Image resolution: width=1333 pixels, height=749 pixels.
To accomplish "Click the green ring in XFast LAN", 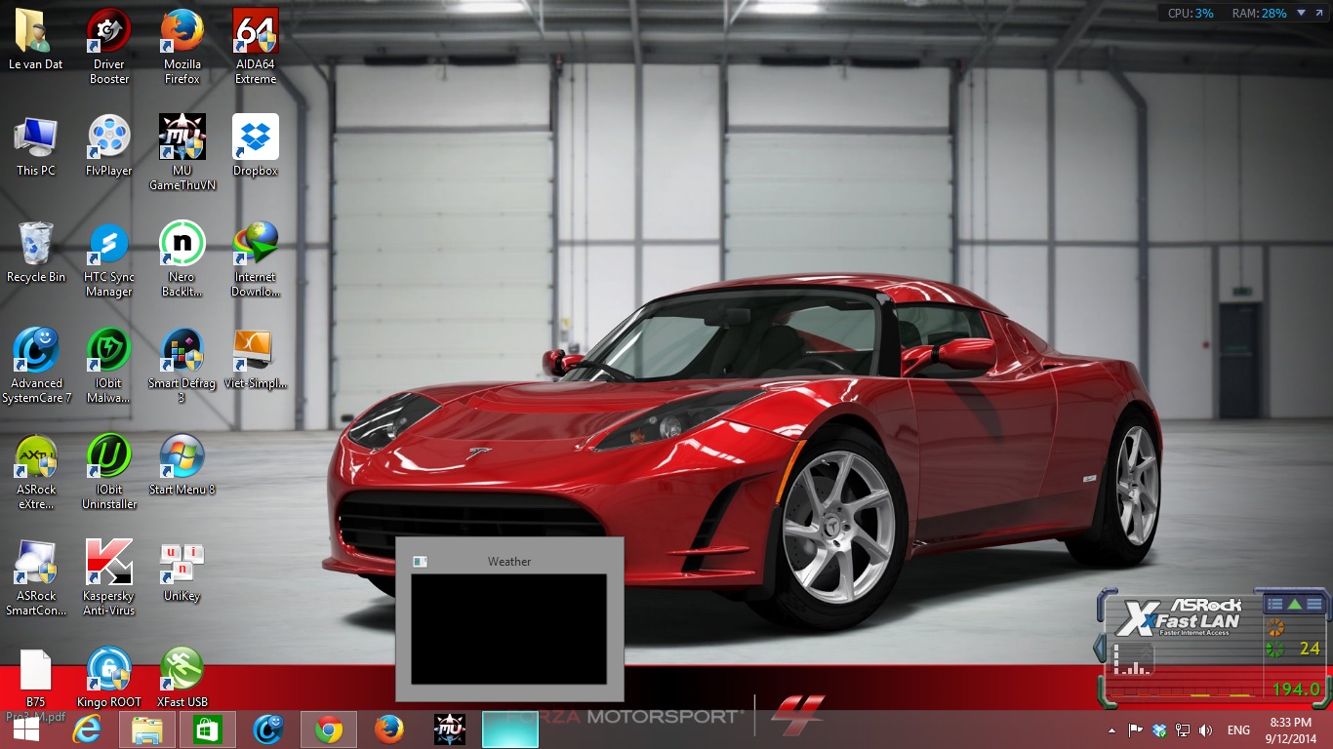I will tap(1274, 649).
